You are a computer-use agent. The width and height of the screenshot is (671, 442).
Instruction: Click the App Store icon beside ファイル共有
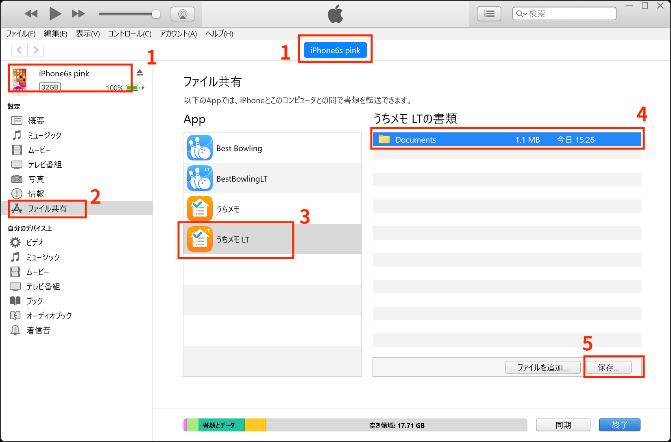pos(17,208)
